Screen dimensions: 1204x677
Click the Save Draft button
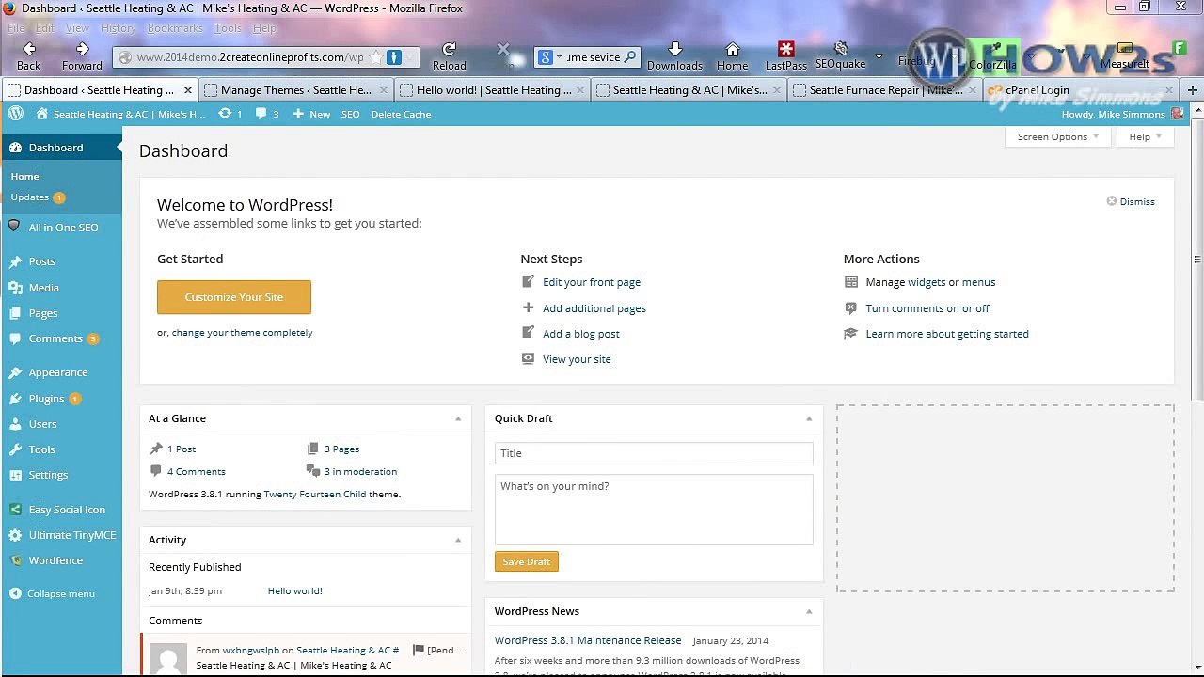click(x=526, y=562)
